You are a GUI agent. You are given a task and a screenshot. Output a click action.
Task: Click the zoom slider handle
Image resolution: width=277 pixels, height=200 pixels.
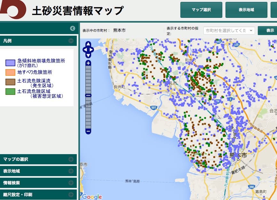click(x=88, y=95)
